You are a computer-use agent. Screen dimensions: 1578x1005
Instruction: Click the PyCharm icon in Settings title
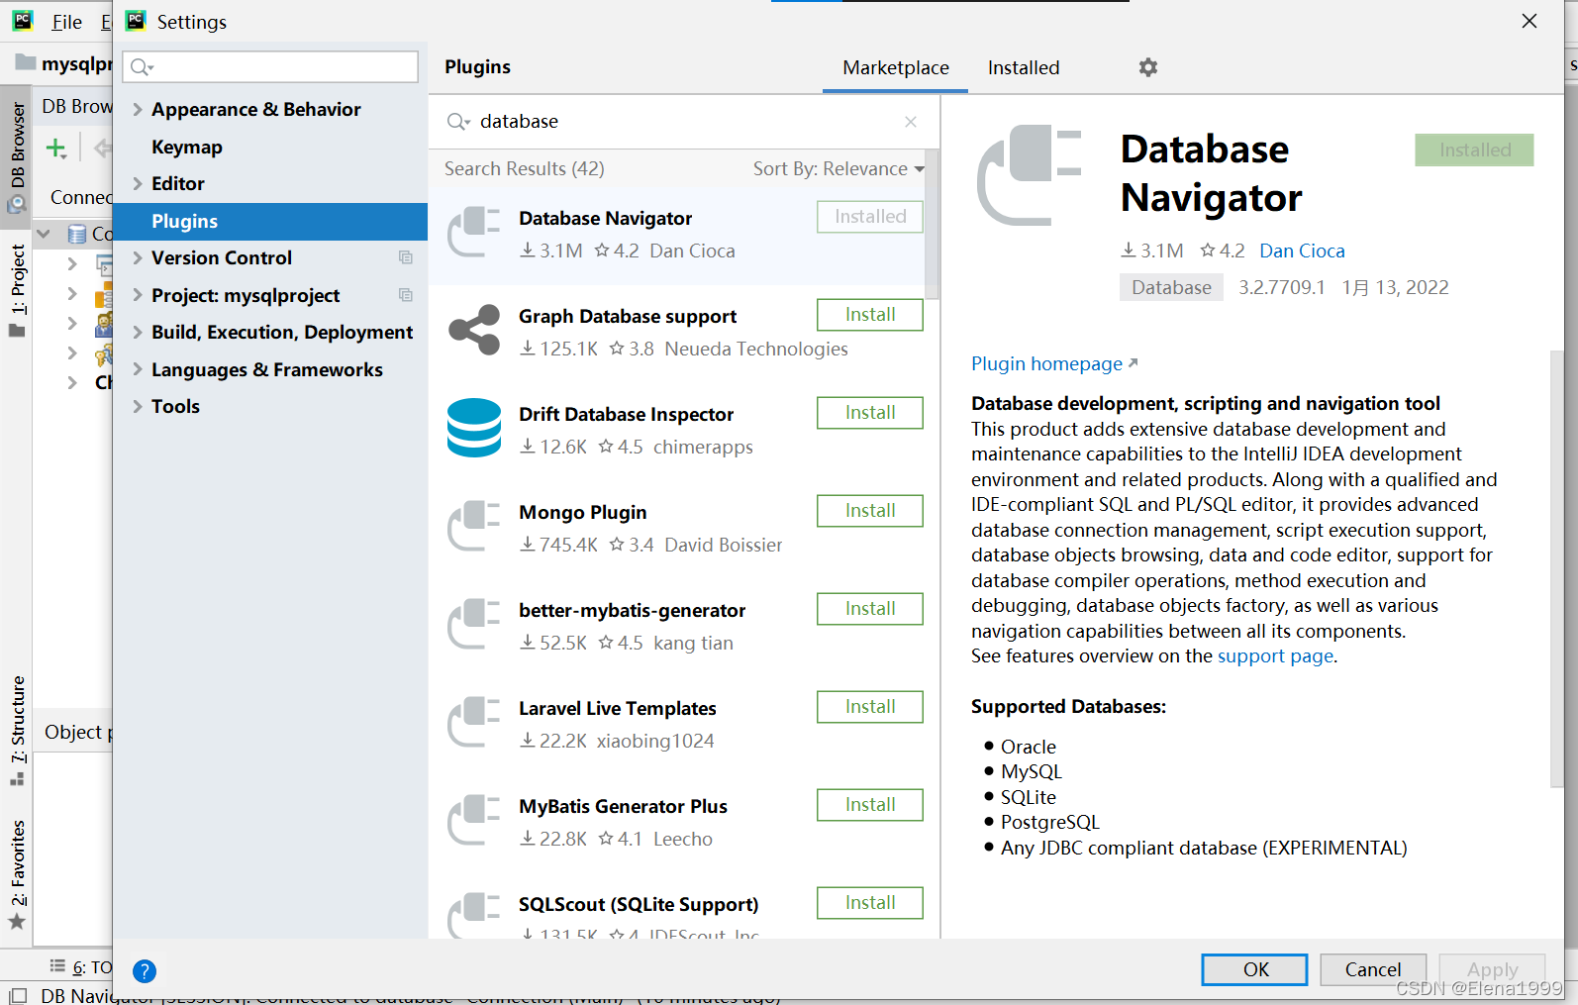tap(136, 21)
